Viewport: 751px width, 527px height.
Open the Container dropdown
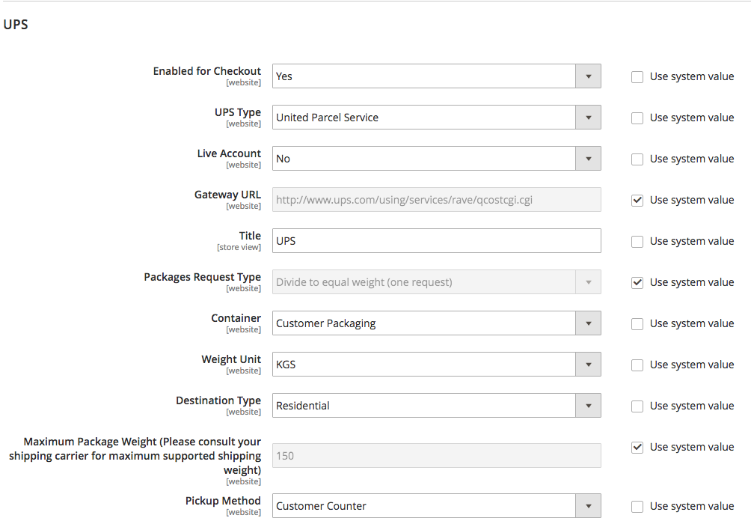click(x=588, y=323)
